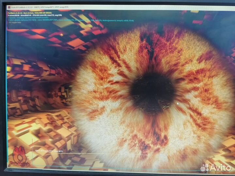Click the FurMark app icon in title bar
Viewport: 235px width, 176px height.
(9, 7)
